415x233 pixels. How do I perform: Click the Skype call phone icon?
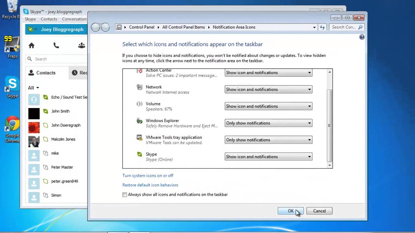pyautogui.click(x=56, y=46)
